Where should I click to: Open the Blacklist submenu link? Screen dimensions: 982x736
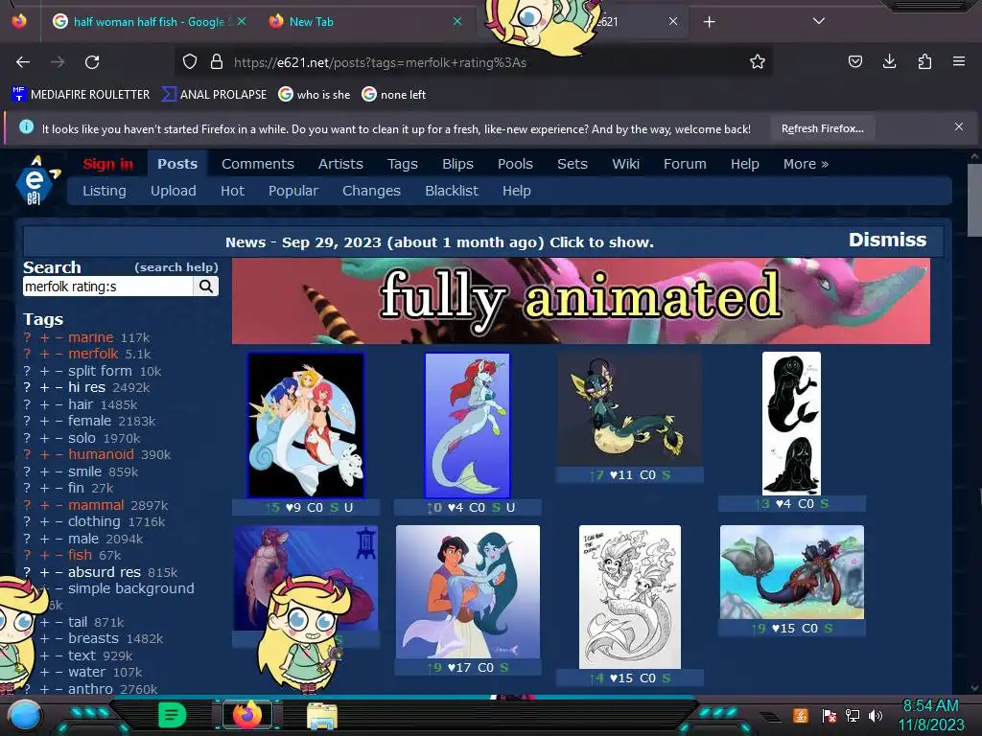click(451, 191)
